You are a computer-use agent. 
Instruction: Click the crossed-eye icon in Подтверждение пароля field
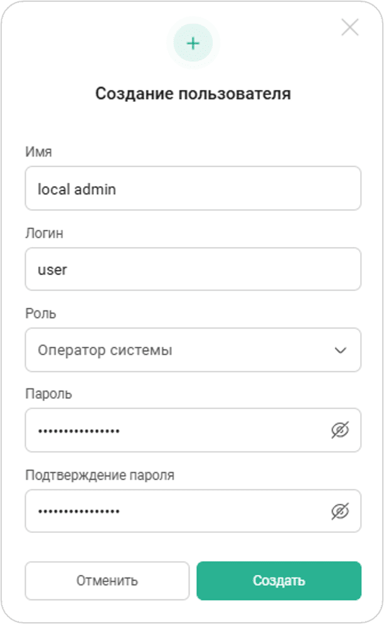(339, 511)
